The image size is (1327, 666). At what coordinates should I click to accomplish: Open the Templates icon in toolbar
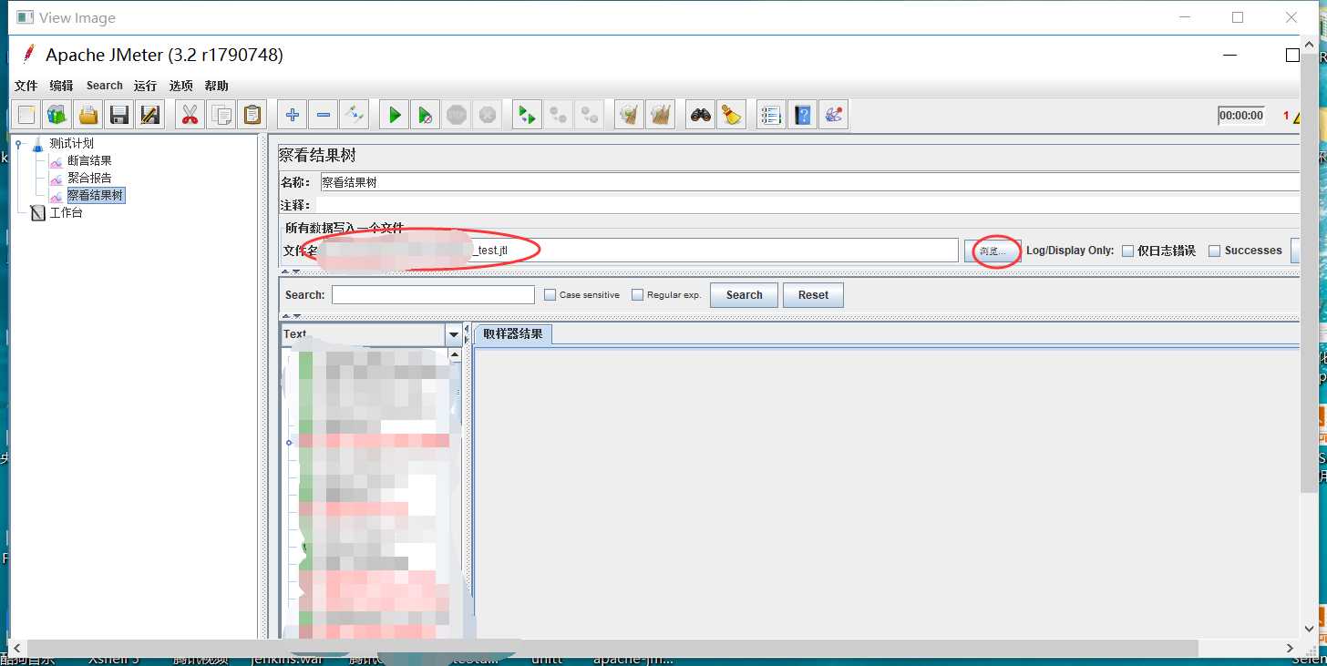[x=57, y=115]
